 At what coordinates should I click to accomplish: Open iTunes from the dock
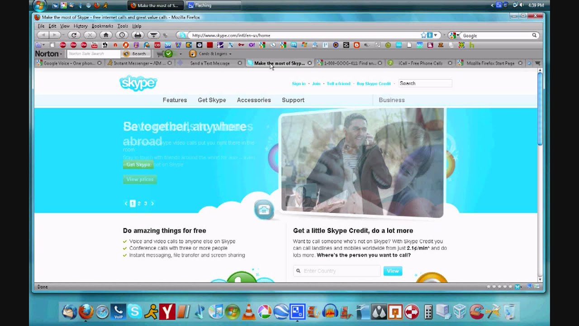click(216, 312)
